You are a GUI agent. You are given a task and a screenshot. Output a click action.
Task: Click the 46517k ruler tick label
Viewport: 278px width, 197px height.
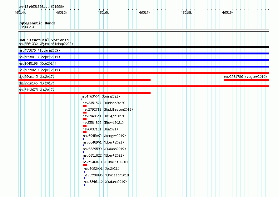coord(145,13)
